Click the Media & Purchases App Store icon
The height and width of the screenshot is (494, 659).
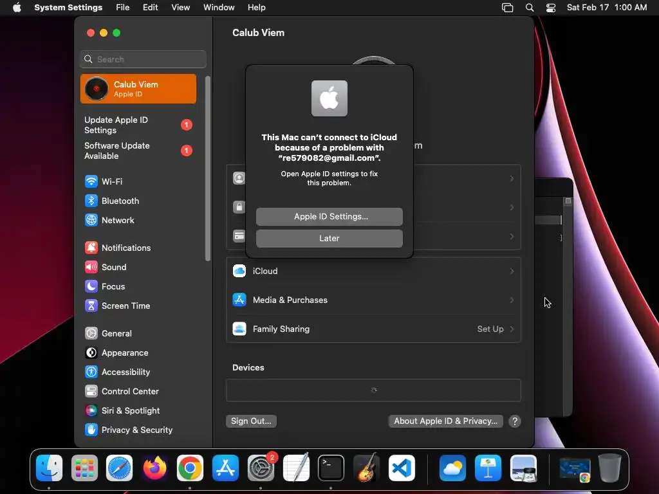(239, 300)
